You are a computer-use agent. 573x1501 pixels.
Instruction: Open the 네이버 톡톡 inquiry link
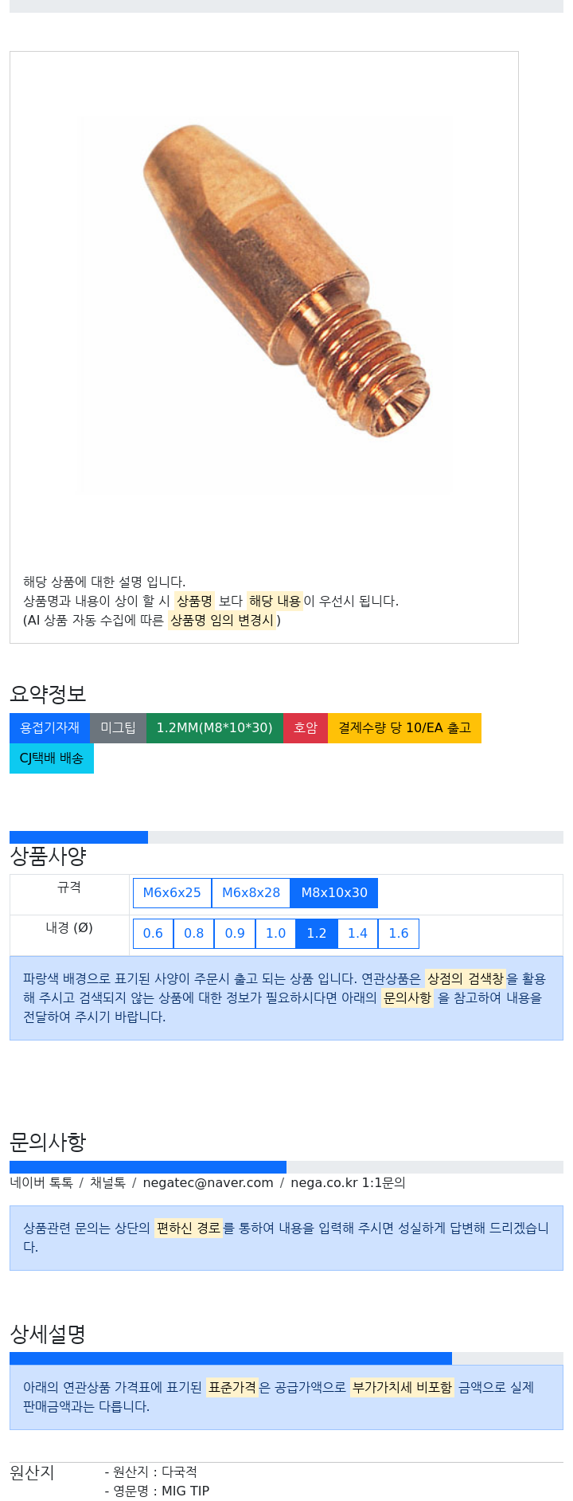[x=41, y=1183]
